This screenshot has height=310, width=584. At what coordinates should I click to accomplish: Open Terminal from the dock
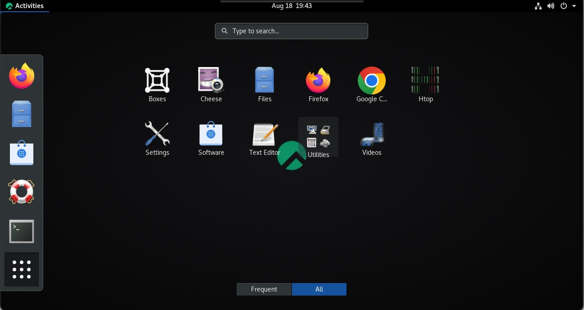coord(22,231)
